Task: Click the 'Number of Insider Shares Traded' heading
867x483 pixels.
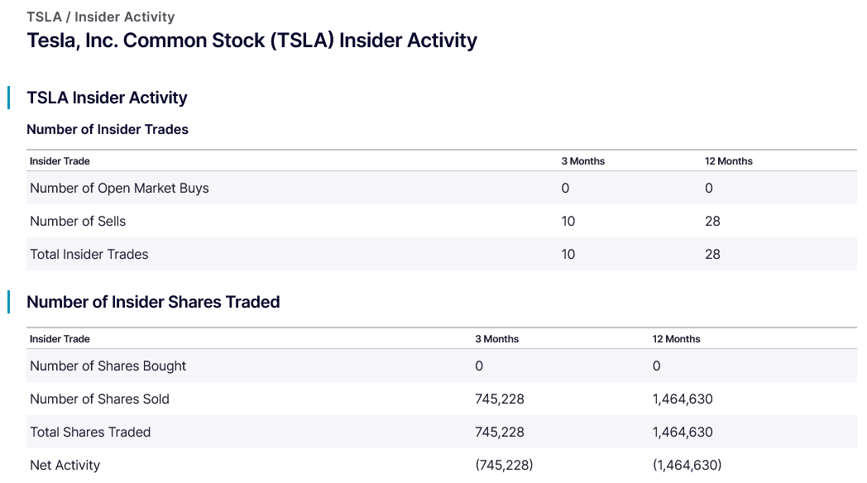Action: 153,303
